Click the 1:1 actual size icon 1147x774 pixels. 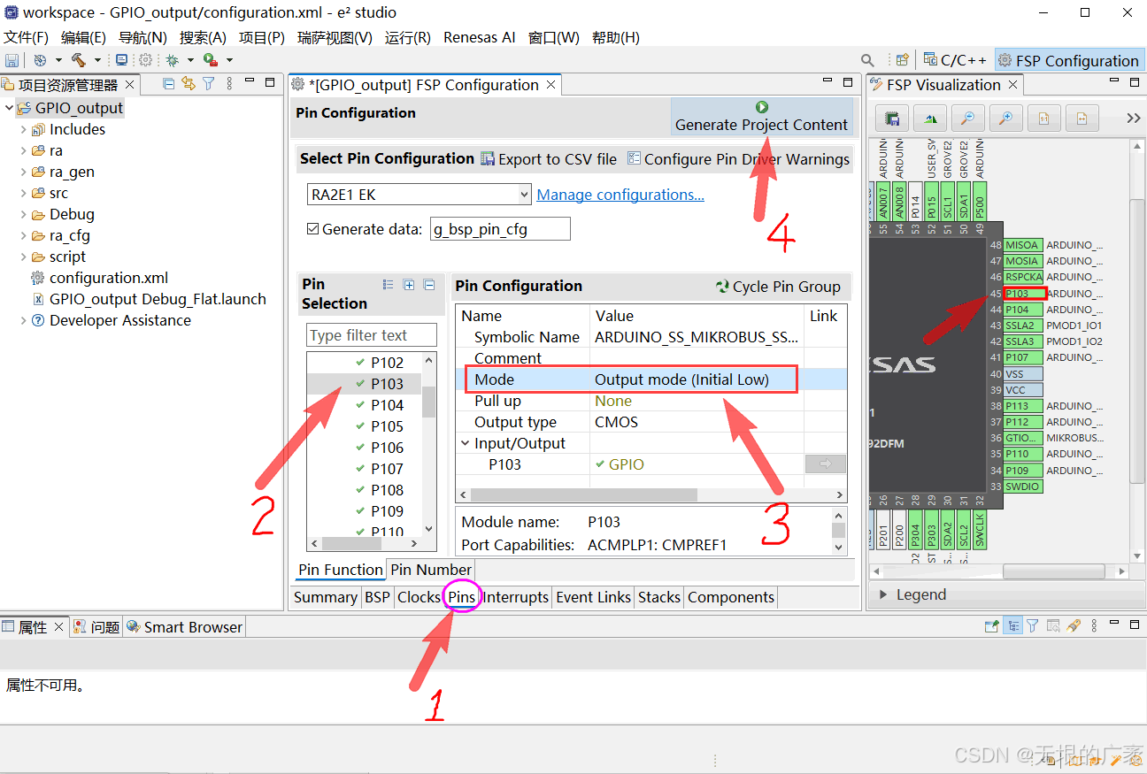1044,118
